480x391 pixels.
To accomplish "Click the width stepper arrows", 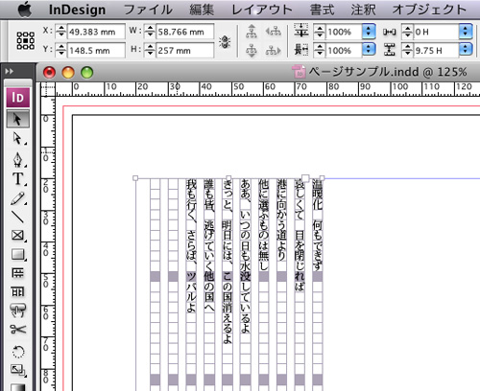I will point(150,32).
